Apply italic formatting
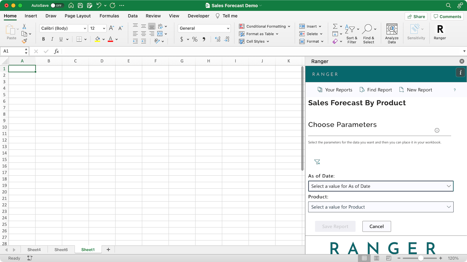The width and height of the screenshot is (467, 262). [52, 39]
